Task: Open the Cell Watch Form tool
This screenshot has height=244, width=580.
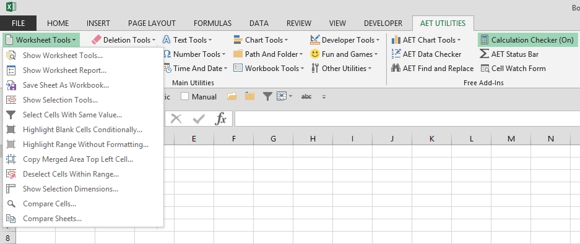Action: click(x=513, y=69)
